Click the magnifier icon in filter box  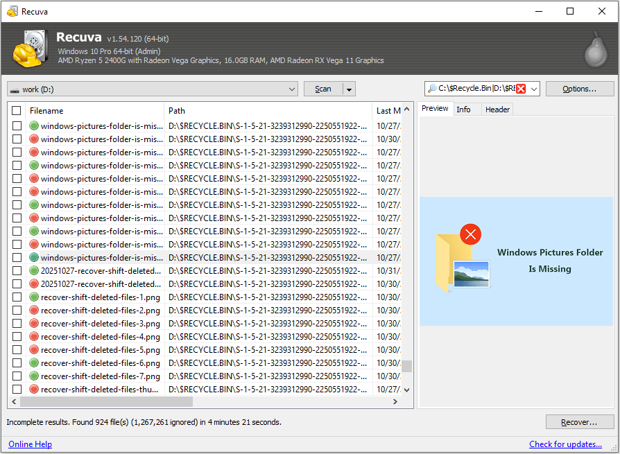tap(432, 88)
